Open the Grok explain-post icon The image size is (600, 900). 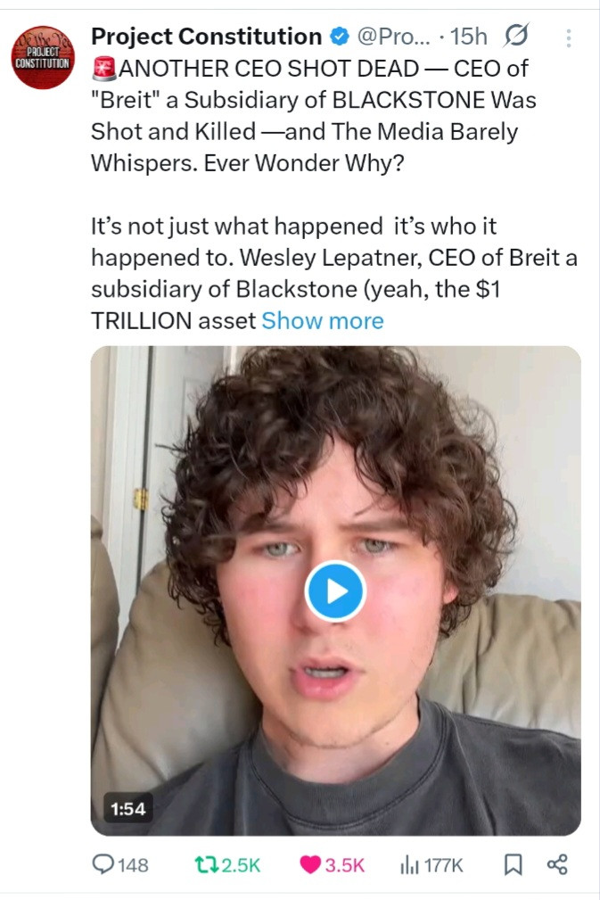pos(515,37)
